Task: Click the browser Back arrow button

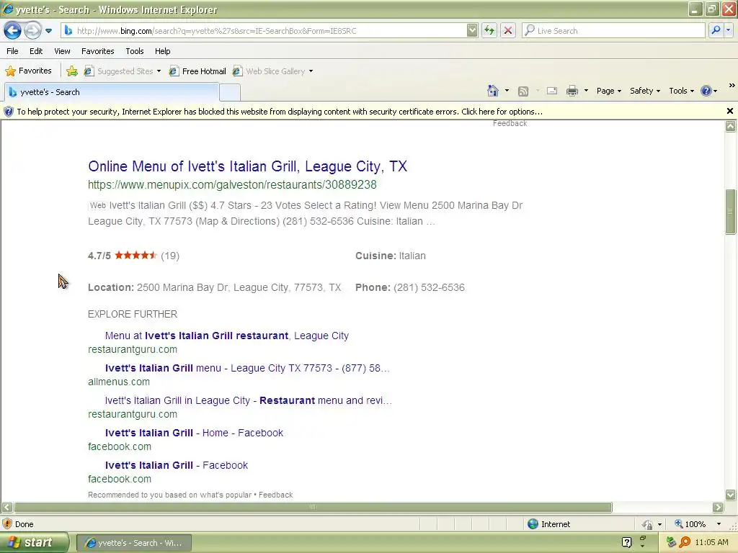Action: 12,30
